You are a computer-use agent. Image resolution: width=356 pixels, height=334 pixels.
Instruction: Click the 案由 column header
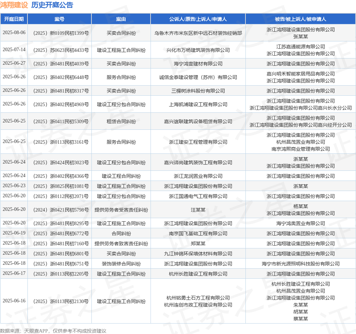pos(121,19)
